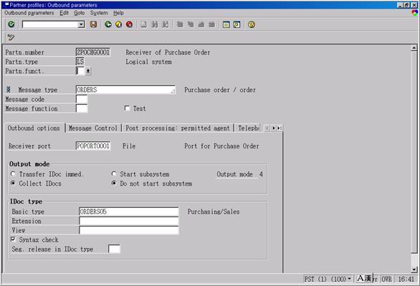
Task: Click the Create new session icon
Action: 226,24
